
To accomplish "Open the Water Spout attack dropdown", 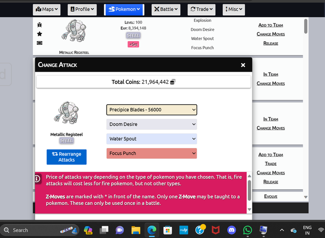I will pyautogui.click(x=151, y=139).
